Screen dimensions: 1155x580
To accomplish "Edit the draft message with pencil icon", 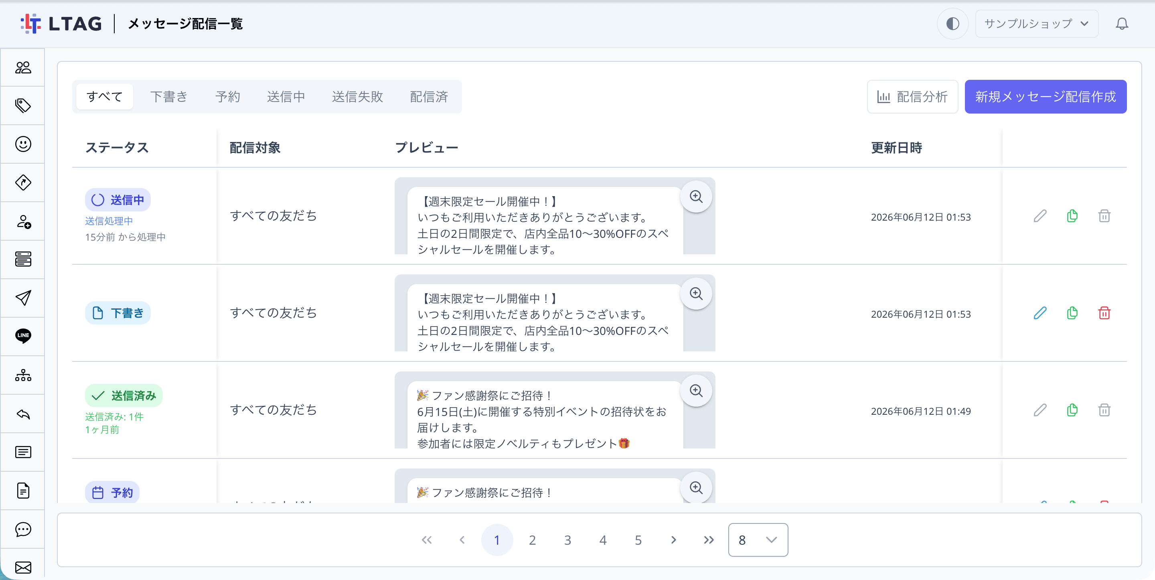I will [x=1040, y=313].
